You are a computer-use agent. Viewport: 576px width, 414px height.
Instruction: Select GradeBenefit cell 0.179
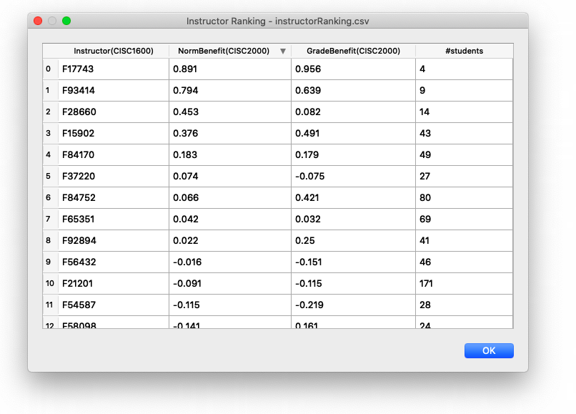(353, 155)
